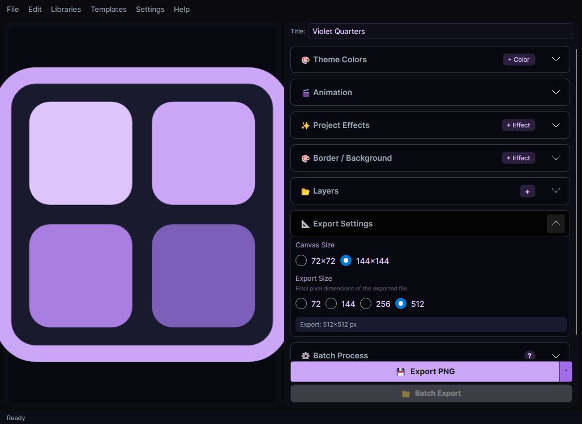Viewport: 582px width, 424px height.
Task: Open the Edit menu
Action: [35, 9]
